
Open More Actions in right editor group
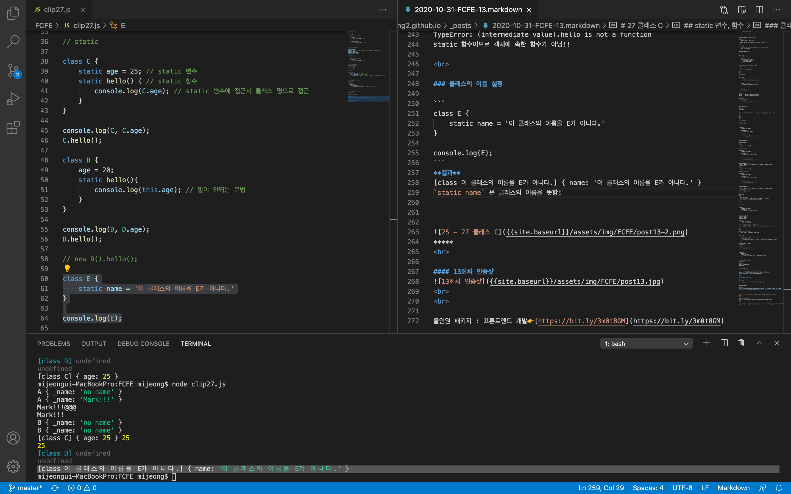click(777, 10)
